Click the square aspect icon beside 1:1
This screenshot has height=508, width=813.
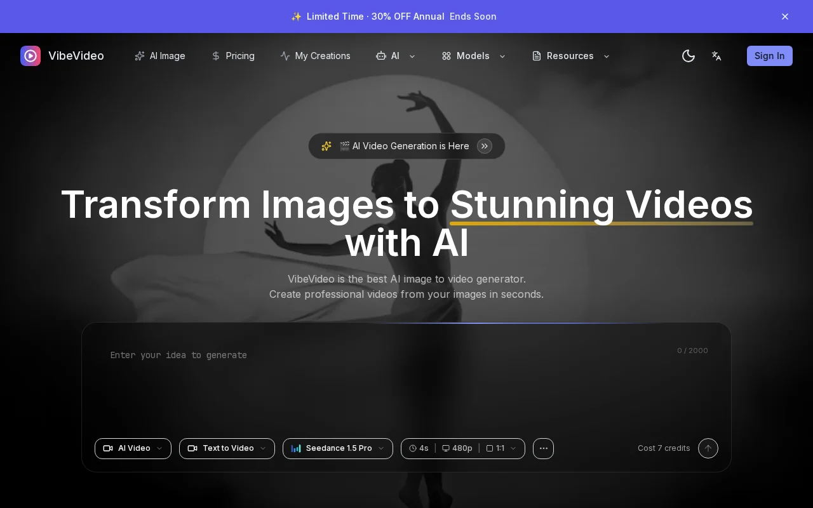click(x=490, y=448)
